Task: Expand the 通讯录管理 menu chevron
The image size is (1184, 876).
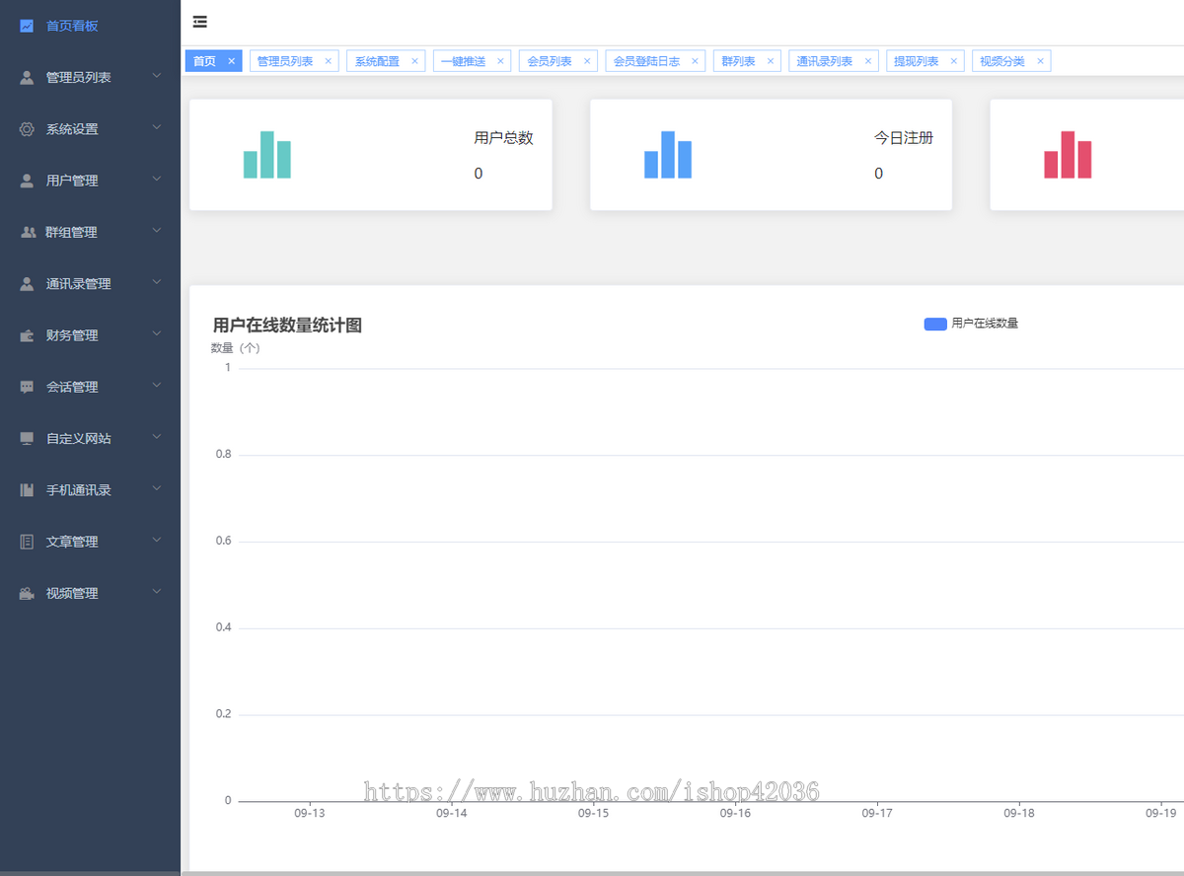Action: [157, 281]
